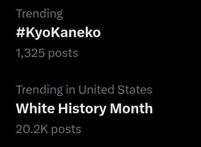Viewport: 201px width, 147px height.
Task: Click the 20.2K posts count
Action: pos(49,129)
